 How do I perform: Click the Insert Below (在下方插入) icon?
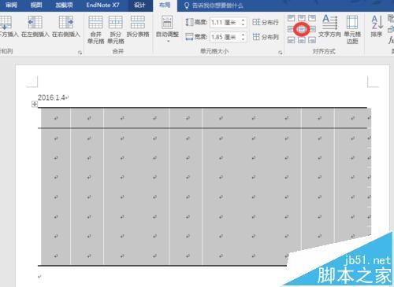click(x=6, y=23)
